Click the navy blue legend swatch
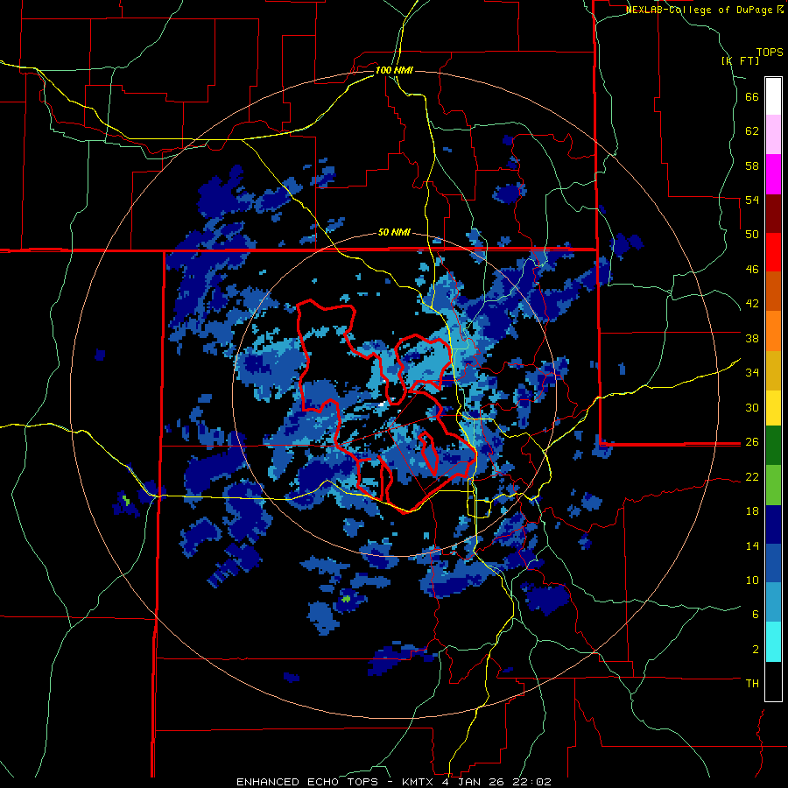 pos(773,524)
